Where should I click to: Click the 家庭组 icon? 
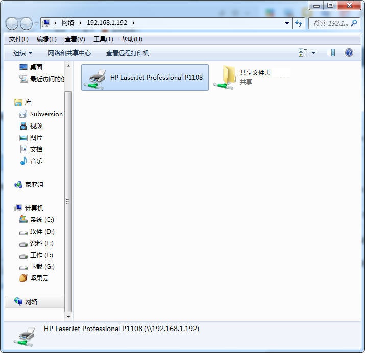click(x=18, y=185)
